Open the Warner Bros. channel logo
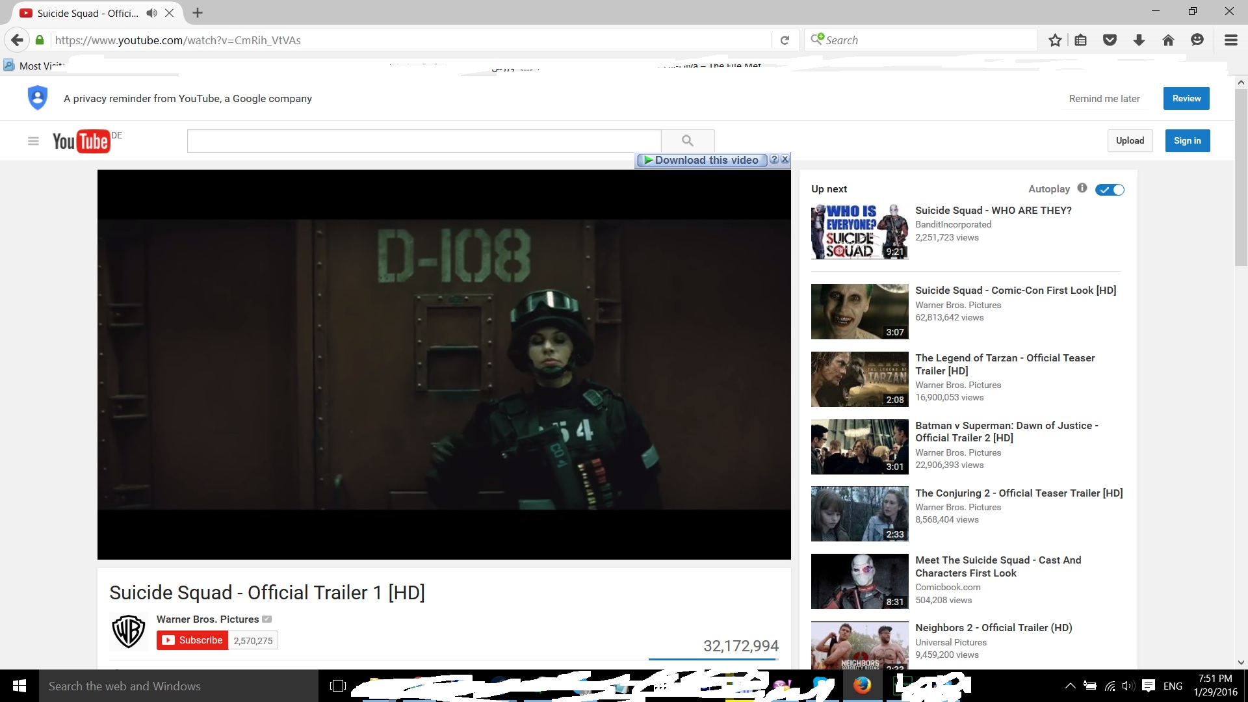1248x702 pixels. point(128,631)
